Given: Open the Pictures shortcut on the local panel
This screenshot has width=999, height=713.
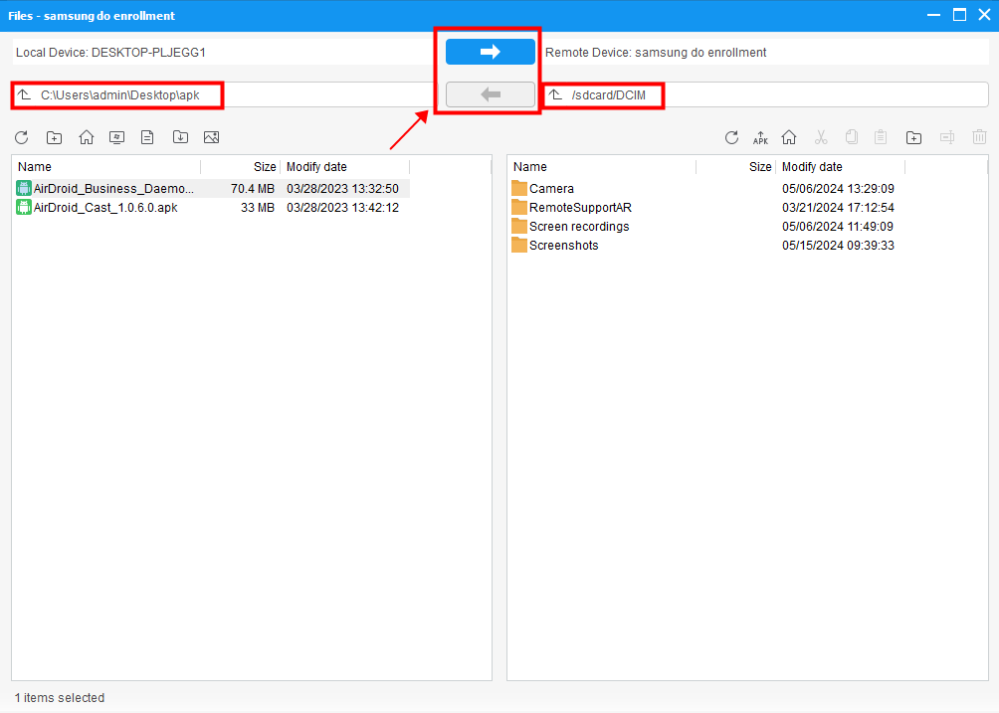Looking at the screenshot, I should pos(211,137).
